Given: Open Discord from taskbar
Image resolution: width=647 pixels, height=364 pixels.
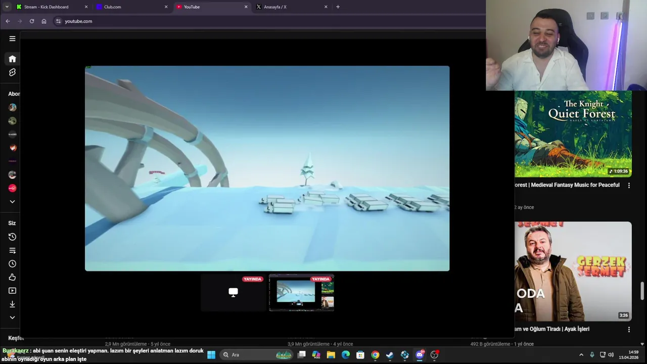Looking at the screenshot, I should [420, 355].
